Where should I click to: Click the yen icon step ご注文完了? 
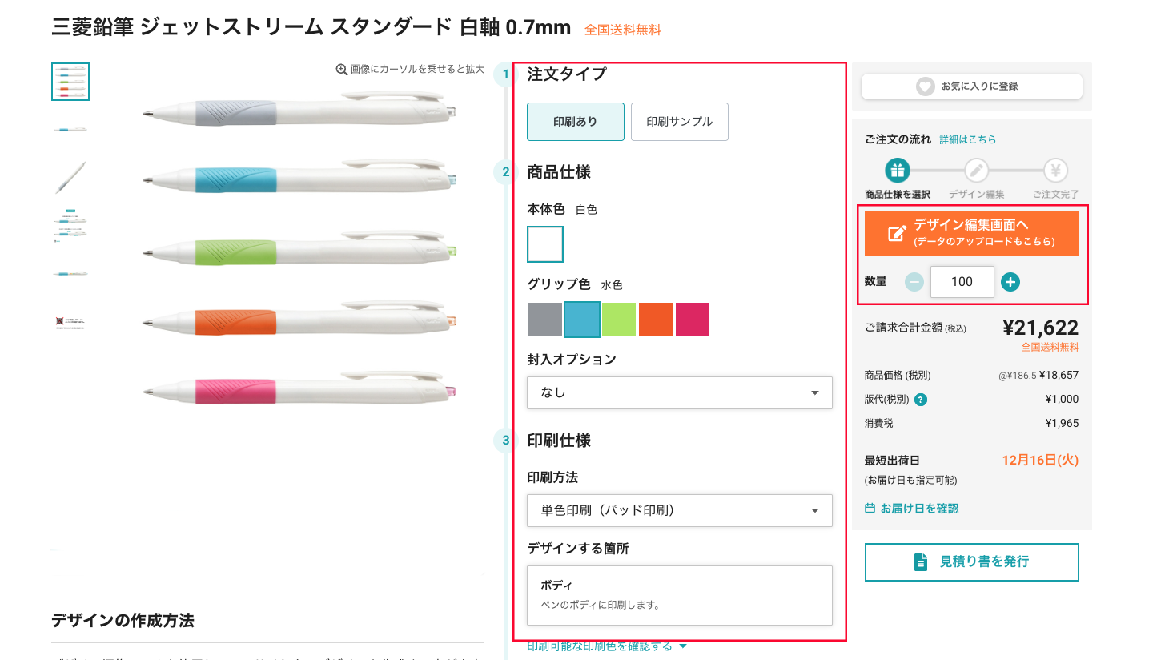click(1055, 170)
